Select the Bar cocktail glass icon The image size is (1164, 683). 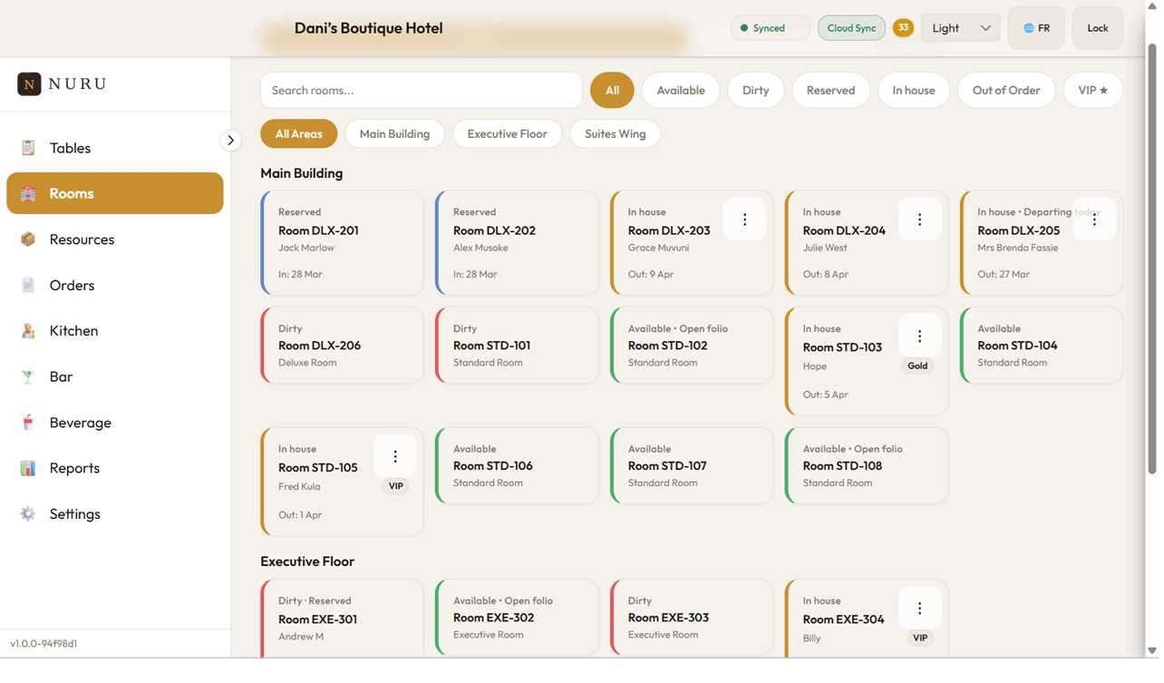pyautogui.click(x=28, y=376)
